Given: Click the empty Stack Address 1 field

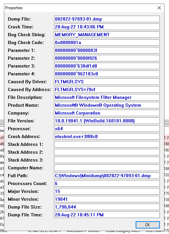Looking at the screenshot, I should [107, 144].
